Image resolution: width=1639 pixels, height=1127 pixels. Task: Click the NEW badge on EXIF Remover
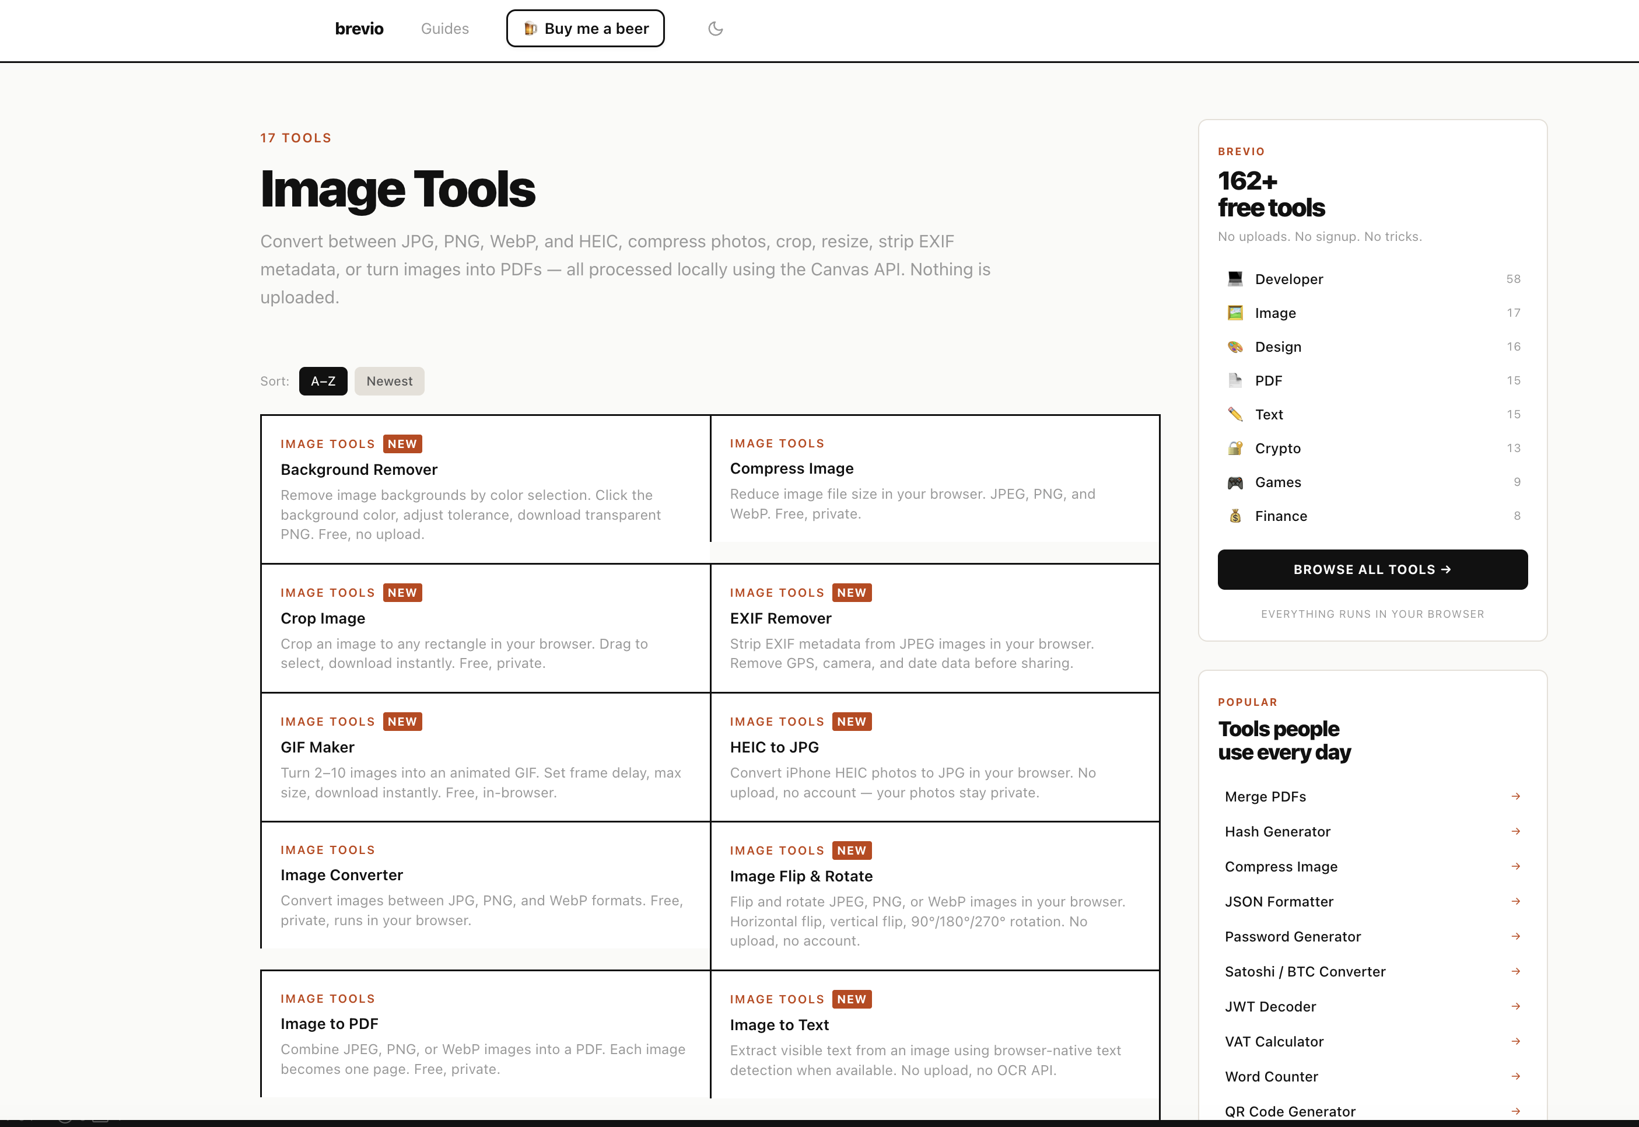pyautogui.click(x=852, y=593)
